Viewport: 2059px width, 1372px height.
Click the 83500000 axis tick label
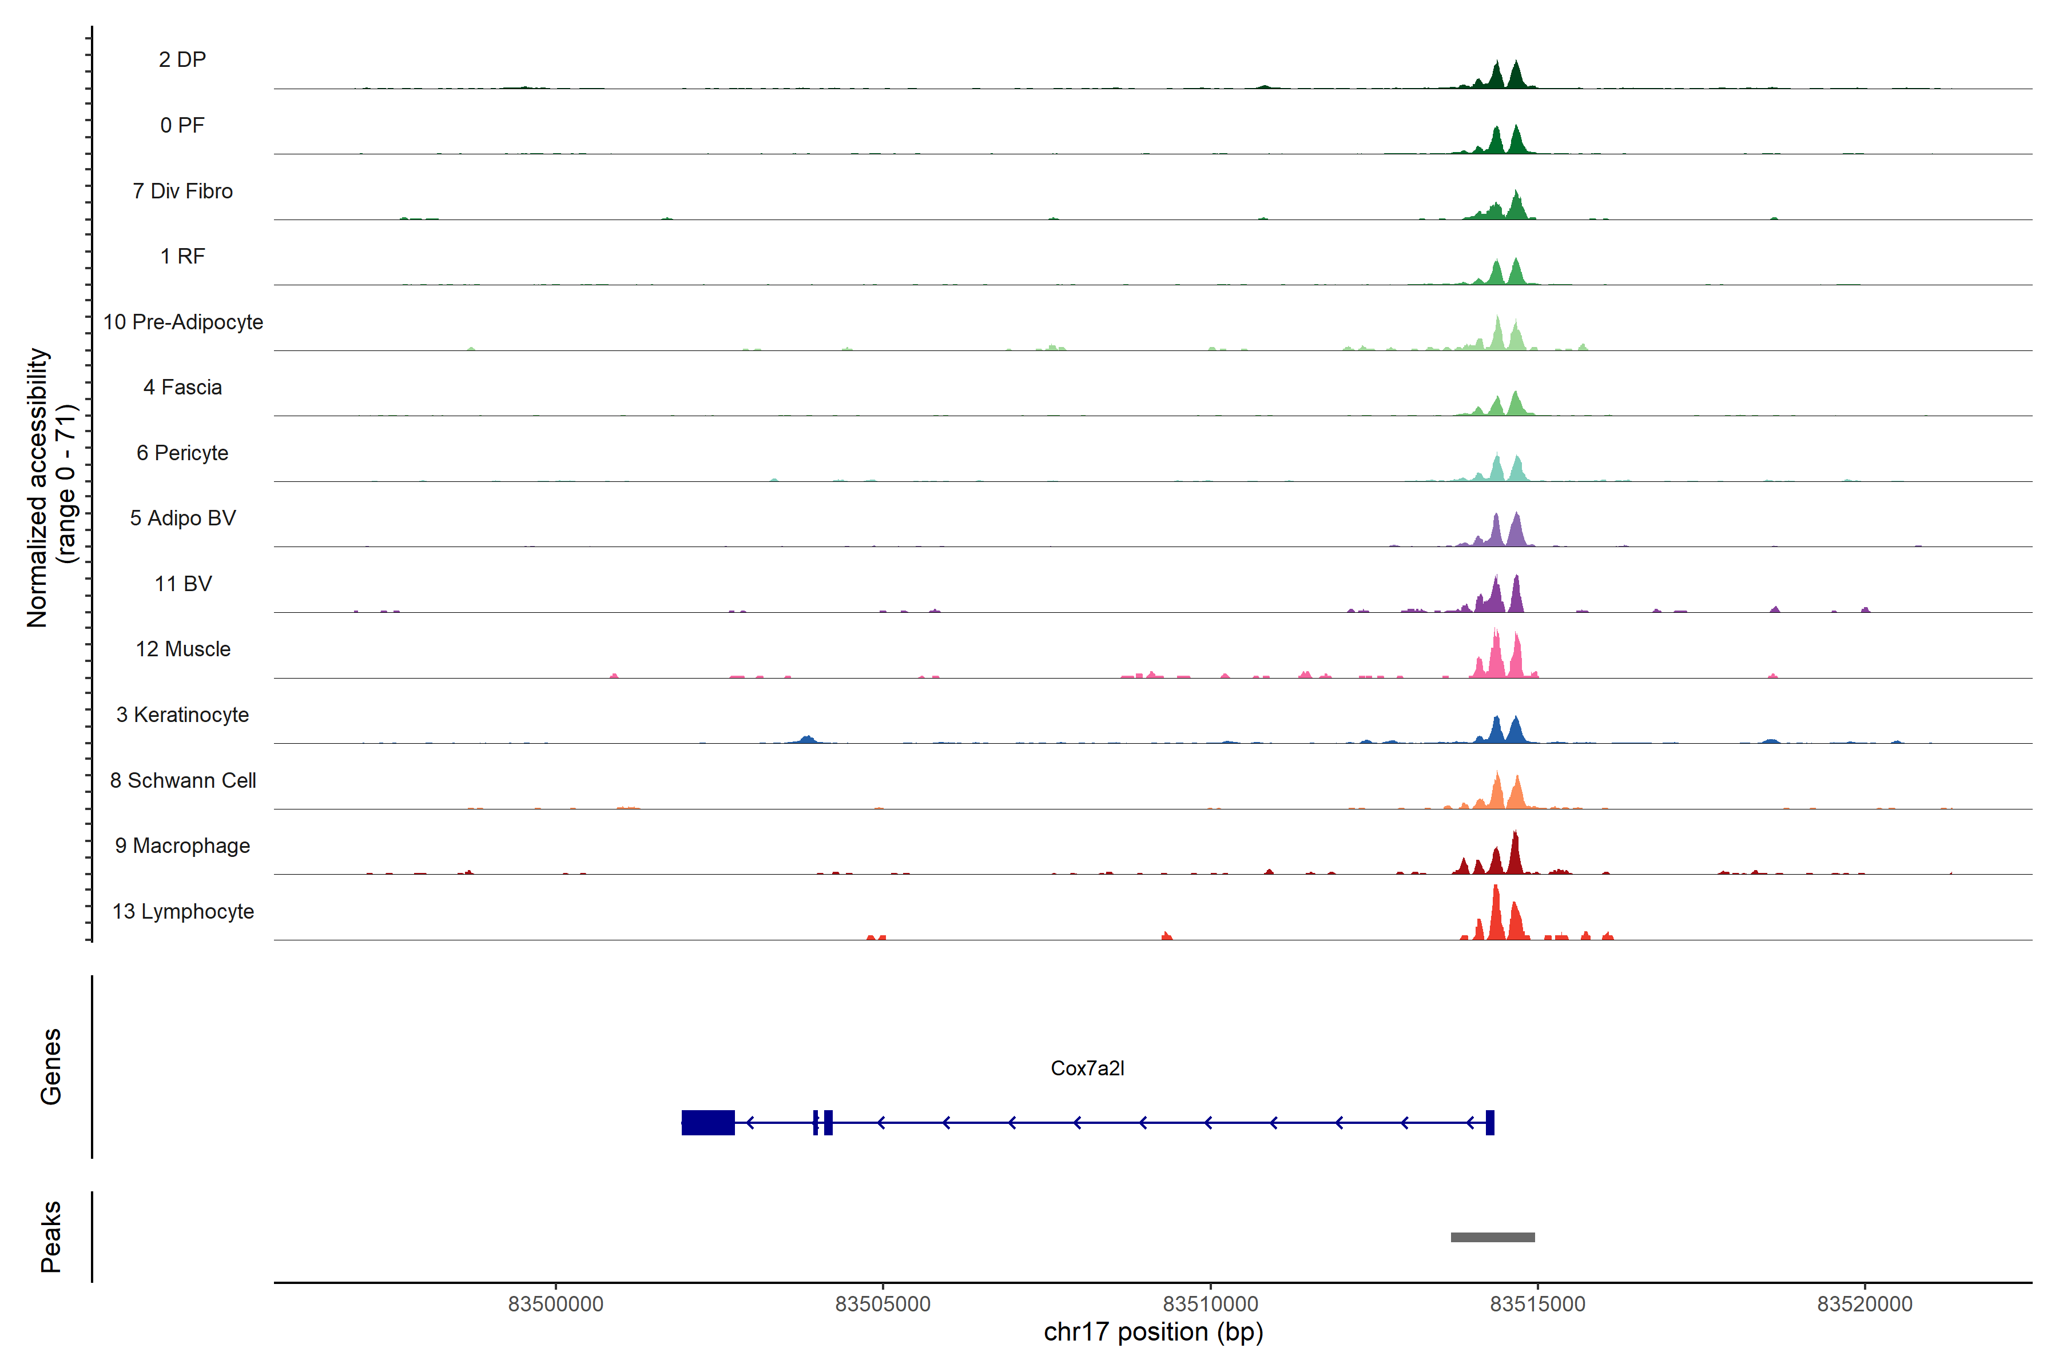point(555,1304)
